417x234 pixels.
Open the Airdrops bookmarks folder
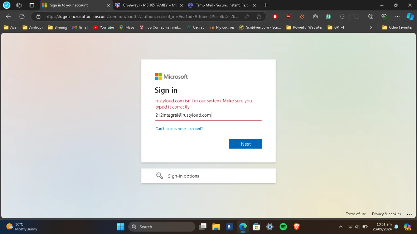[33, 27]
